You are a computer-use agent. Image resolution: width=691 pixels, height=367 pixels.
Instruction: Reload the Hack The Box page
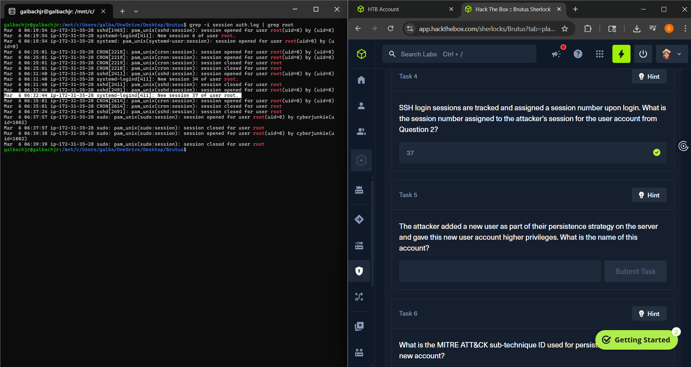[x=390, y=29]
